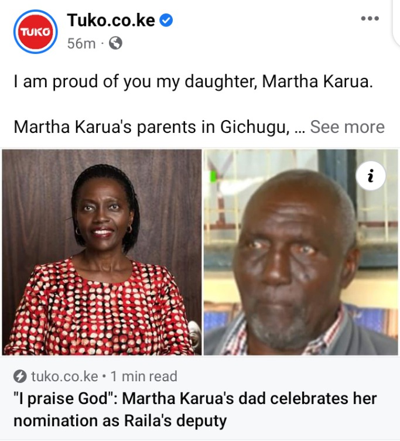The height and width of the screenshot is (441, 400).
Task: Click the red TUKO text inside the logo
Action: pos(36,32)
